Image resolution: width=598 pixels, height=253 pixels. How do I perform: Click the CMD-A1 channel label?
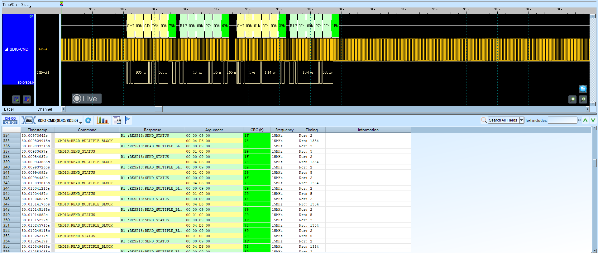coord(43,72)
